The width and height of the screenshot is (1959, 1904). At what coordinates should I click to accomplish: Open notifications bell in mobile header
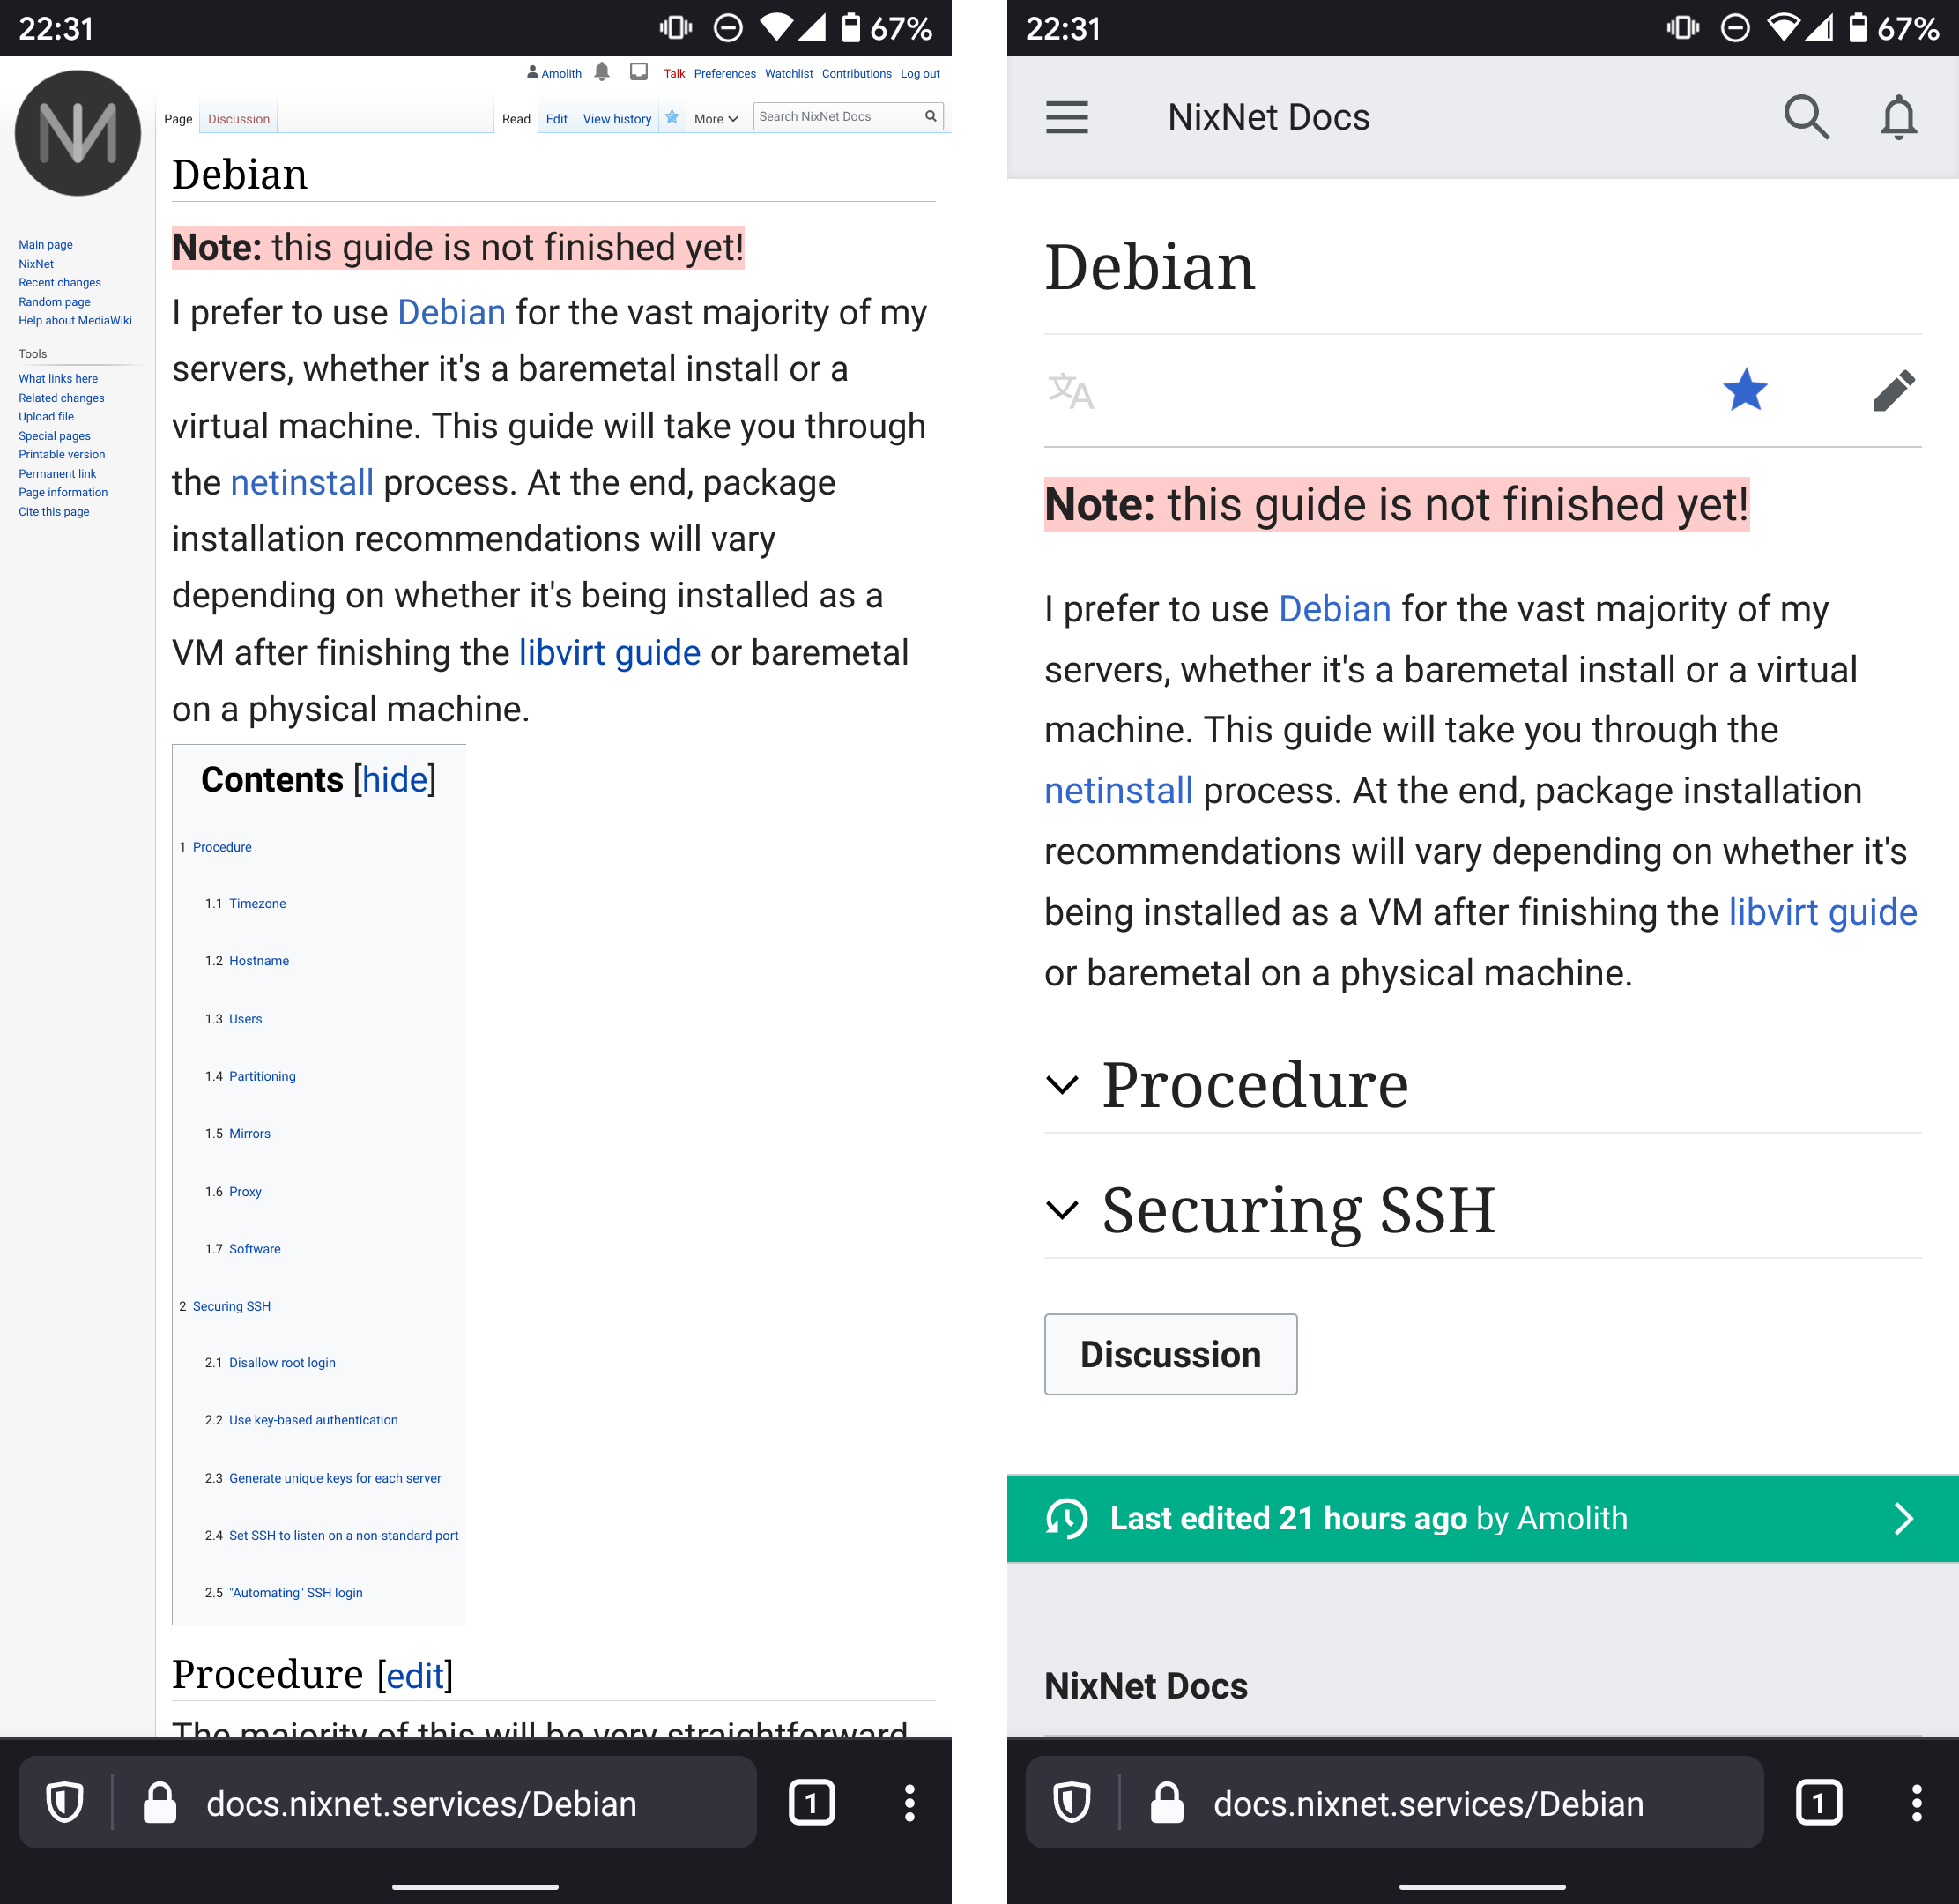click(x=1898, y=117)
